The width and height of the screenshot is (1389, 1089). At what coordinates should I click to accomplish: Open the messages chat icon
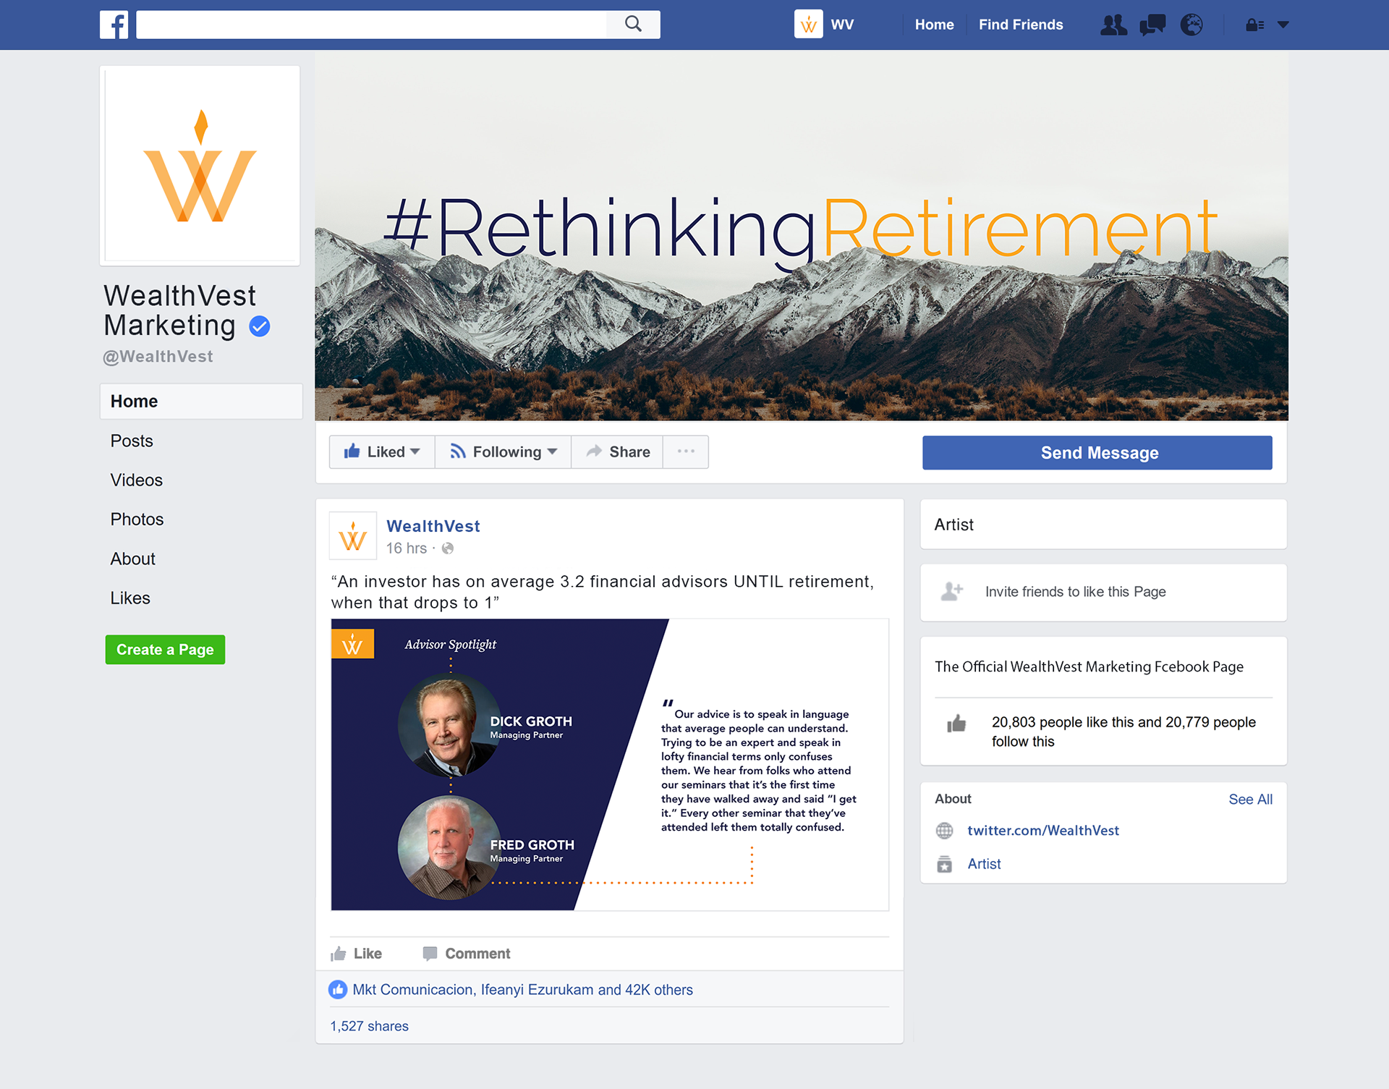1152,25
